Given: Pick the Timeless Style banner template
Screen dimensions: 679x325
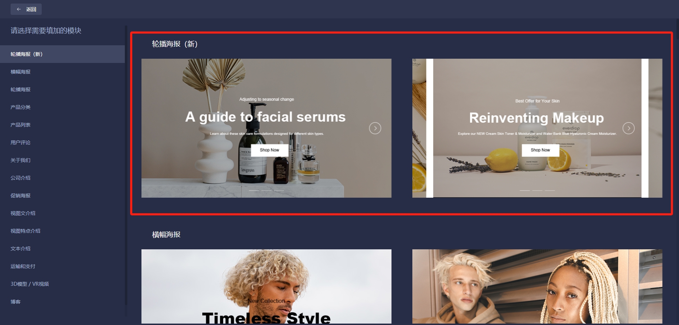Looking at the screenshot, I should (266, 286).
